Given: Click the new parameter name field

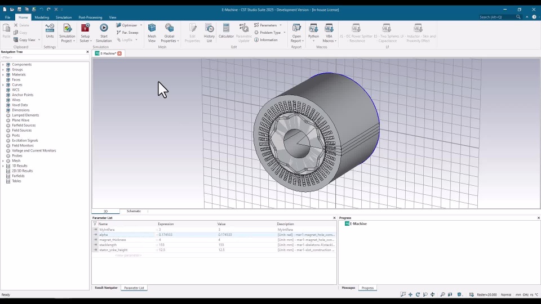Looking at the screenshot, I should 128,256.
